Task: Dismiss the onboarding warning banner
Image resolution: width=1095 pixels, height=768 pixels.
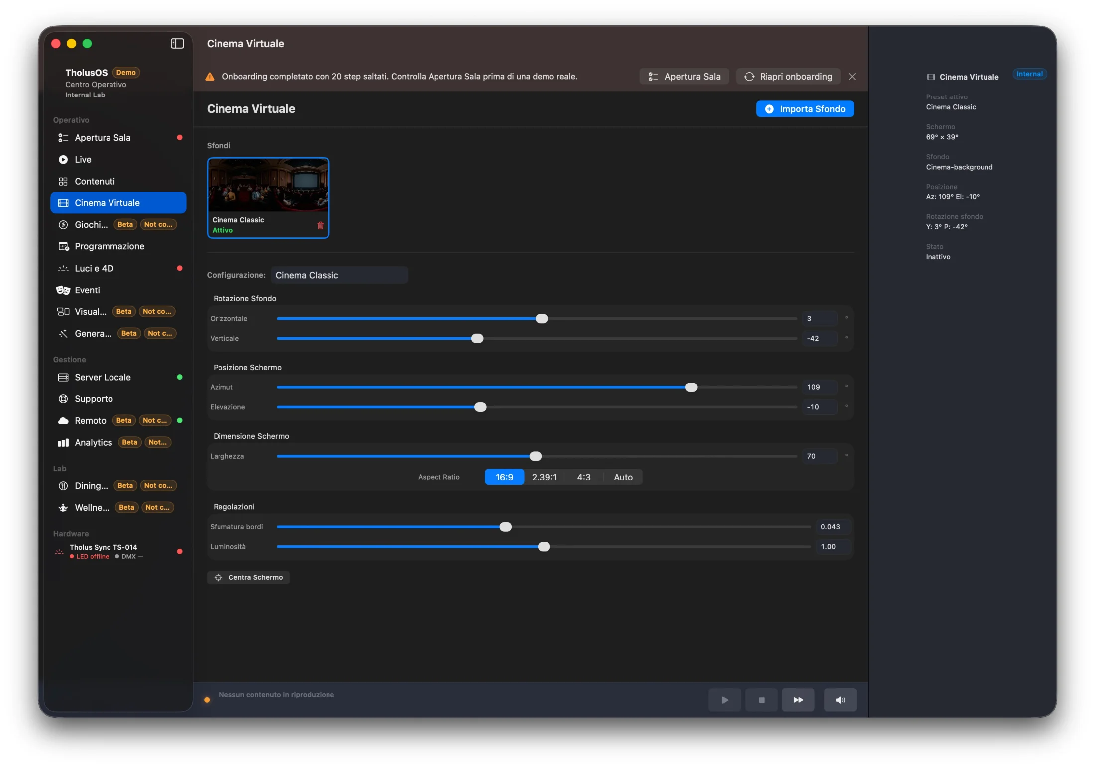Action: (852, 76)
